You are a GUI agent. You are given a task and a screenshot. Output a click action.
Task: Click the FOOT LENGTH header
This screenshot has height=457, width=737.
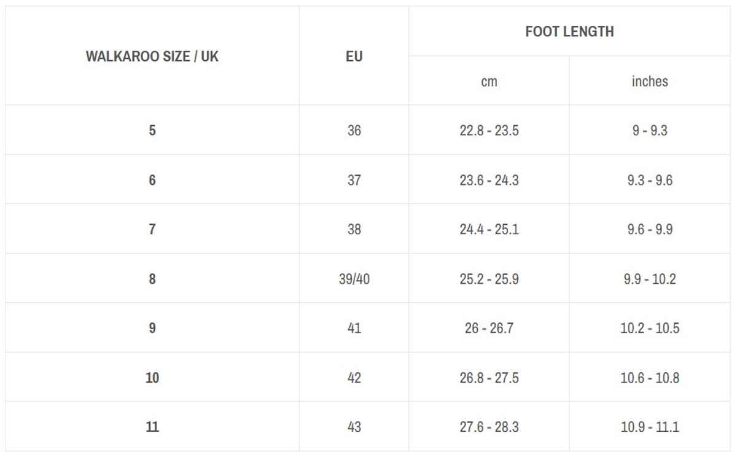[x=569, y=32]
